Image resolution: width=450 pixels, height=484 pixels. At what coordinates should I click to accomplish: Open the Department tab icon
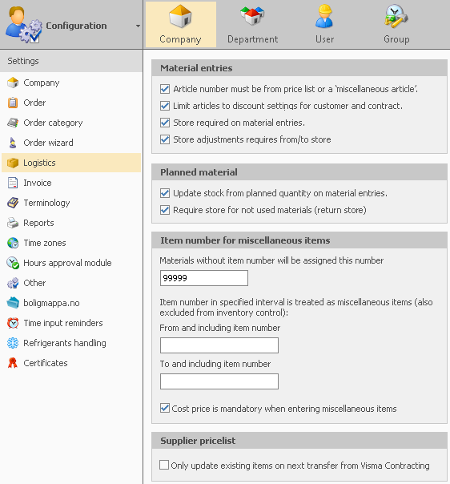(x=252, y=16)
